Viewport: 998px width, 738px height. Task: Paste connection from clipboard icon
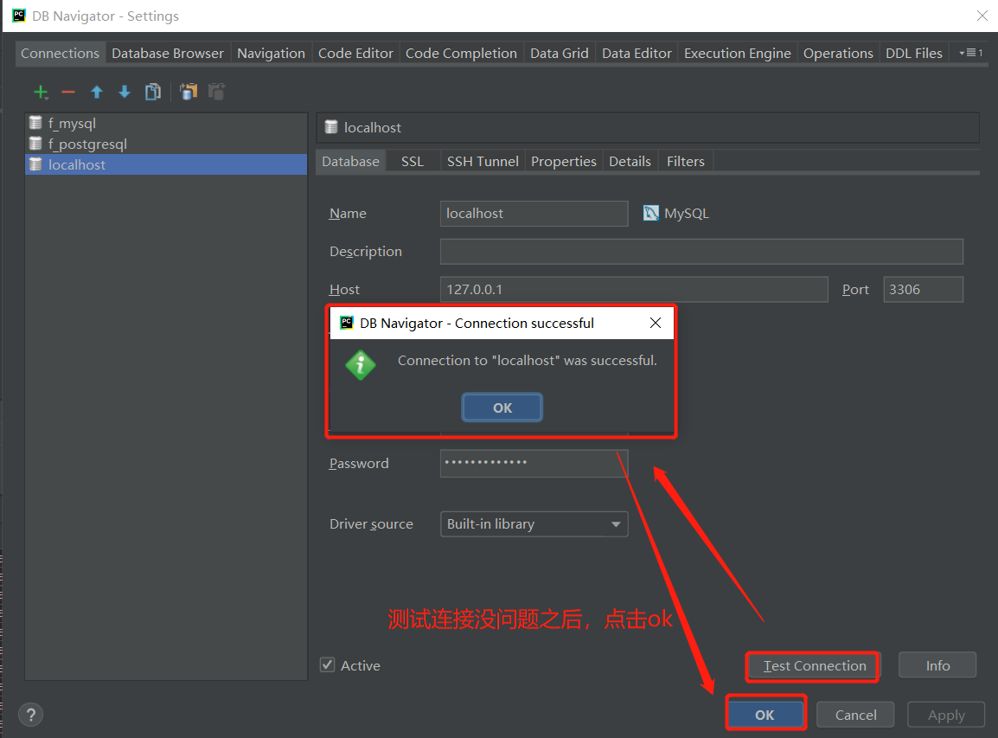tap(216, 93)
